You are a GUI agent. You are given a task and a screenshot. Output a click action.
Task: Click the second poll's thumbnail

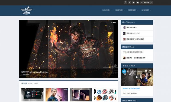pos(124,58)
